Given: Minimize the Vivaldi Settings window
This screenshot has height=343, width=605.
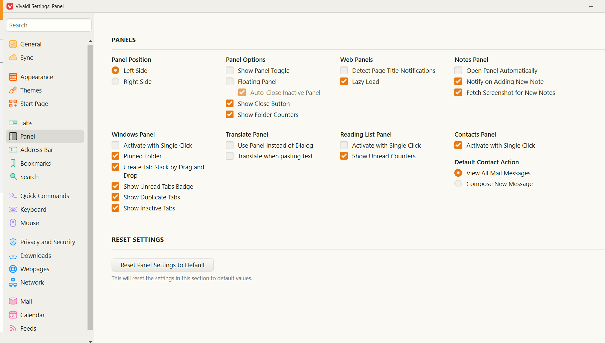Looking at the screenshot, I should tap(591, 6).
